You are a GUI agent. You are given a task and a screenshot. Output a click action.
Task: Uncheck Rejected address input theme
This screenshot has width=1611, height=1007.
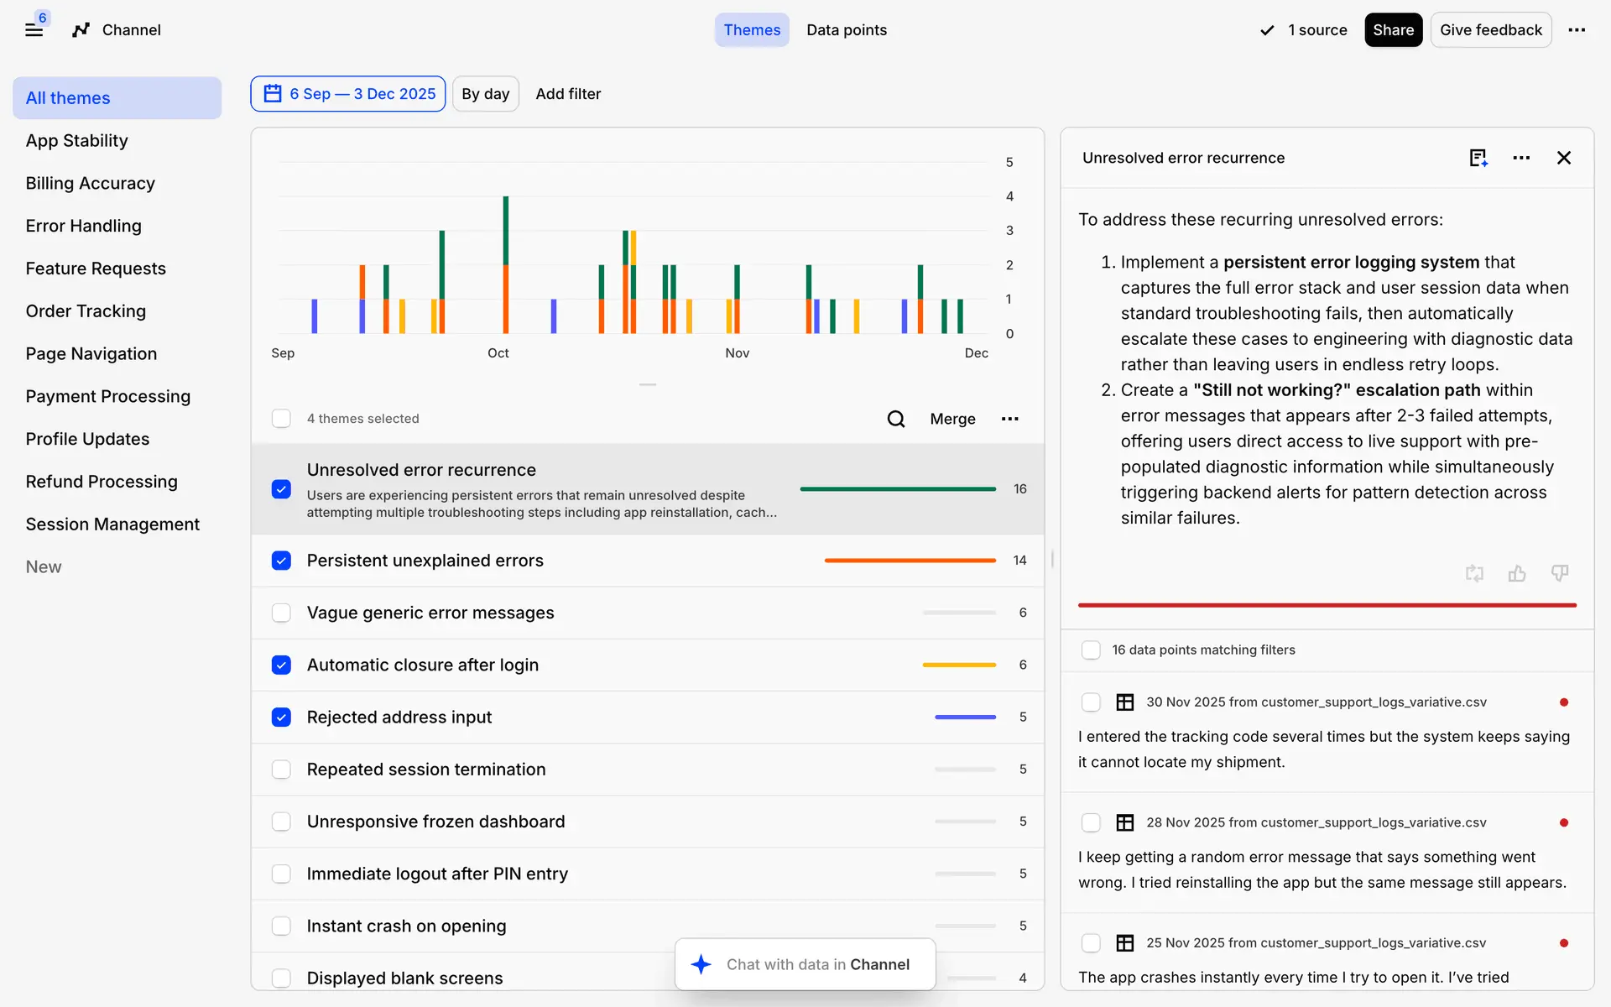click(281, 717)
